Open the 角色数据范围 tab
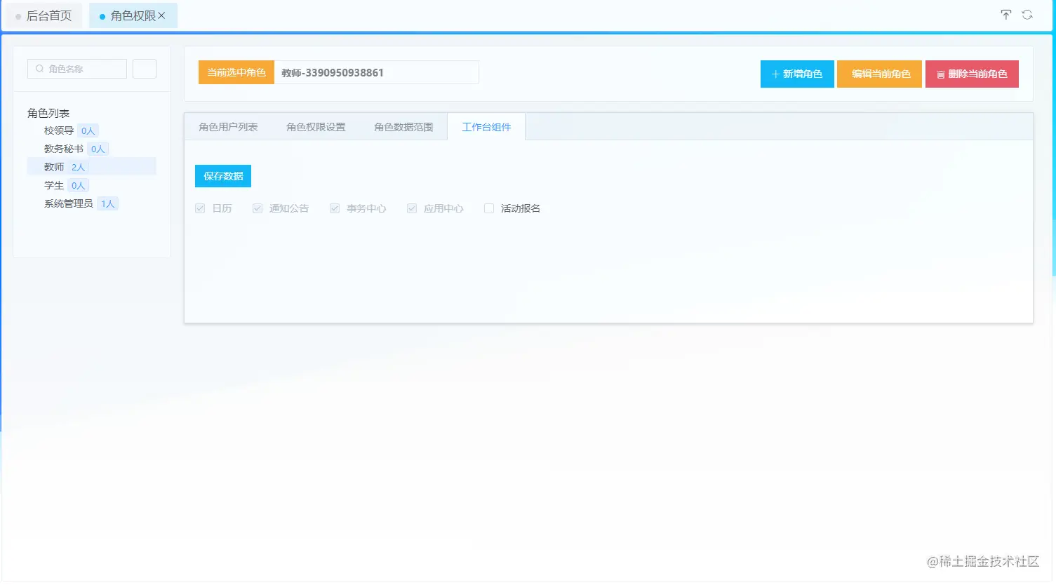Screen dimensions: 1056x585 pos(403,127)
